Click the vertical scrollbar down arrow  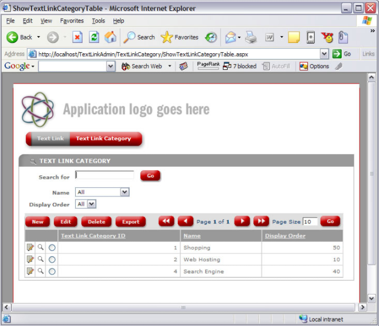click(372, 298)
